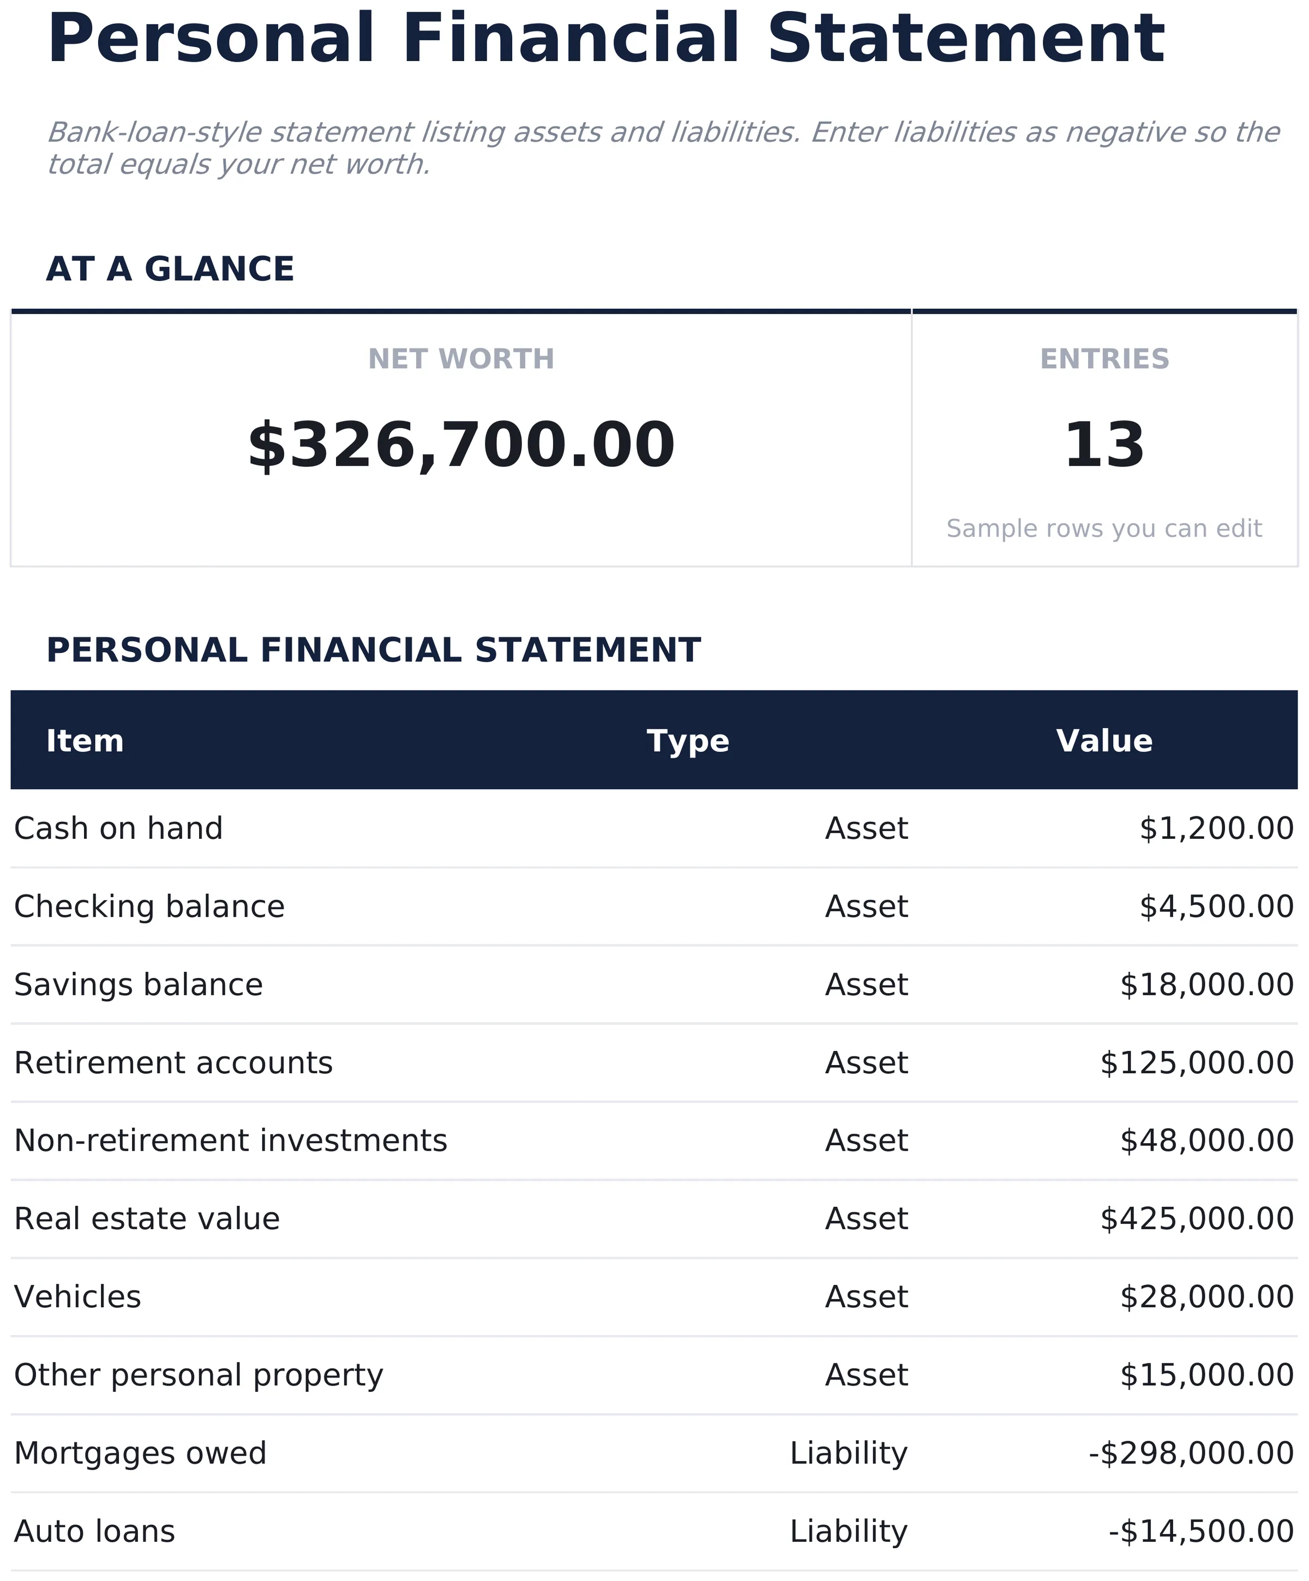Click the Value column header
Image resolution: width=1309 pixels, height=1581 pixels.
(x=1103, y=742)
